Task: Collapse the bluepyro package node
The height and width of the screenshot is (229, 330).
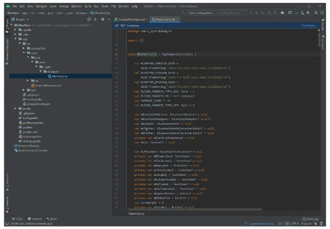Action: (x=41, y=72)
